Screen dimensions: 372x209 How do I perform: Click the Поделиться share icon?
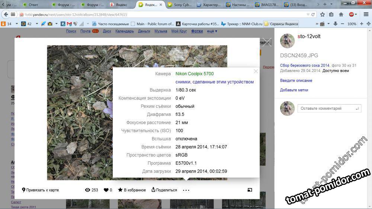153,190
